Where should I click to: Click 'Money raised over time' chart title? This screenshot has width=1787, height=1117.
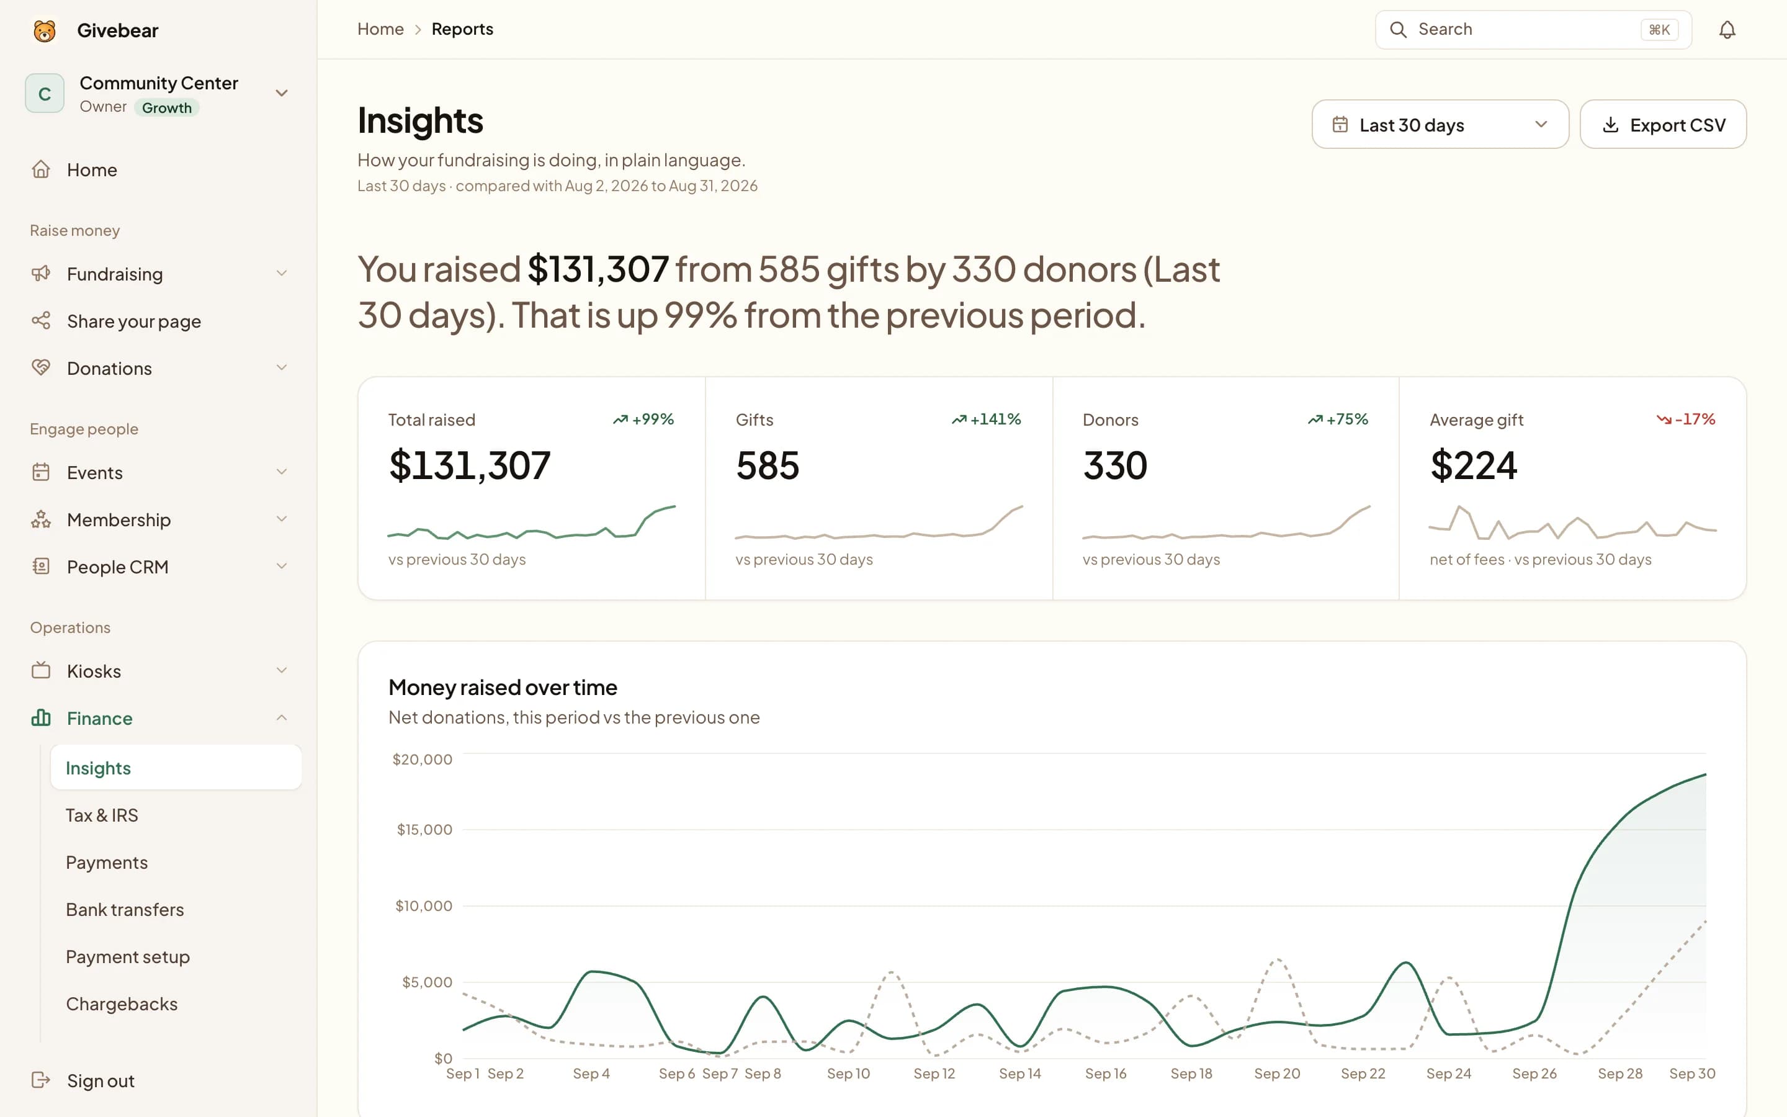[x=502, y=687]
